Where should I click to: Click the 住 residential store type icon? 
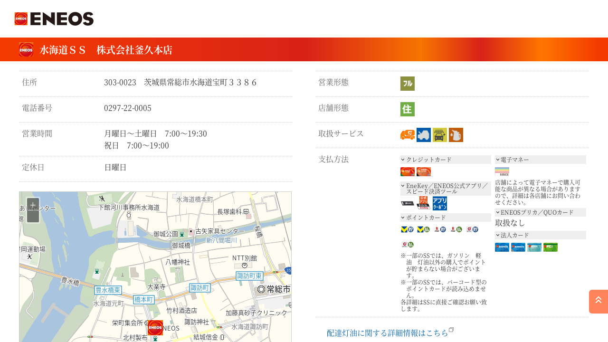pyautogui.click(x=408, y=109)
